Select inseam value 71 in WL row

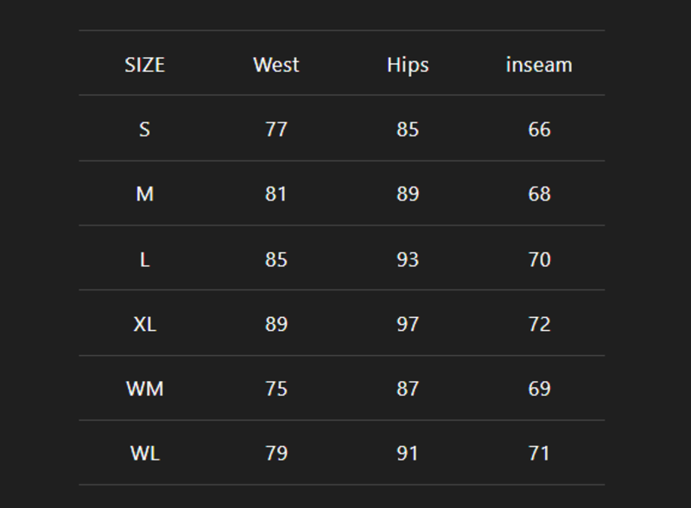click(539, 454)
